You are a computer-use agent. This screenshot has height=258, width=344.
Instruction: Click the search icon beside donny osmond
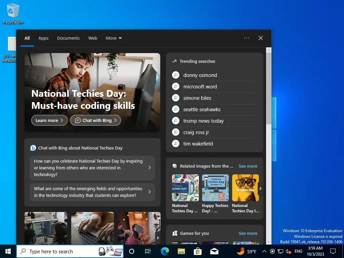point(176,75)
